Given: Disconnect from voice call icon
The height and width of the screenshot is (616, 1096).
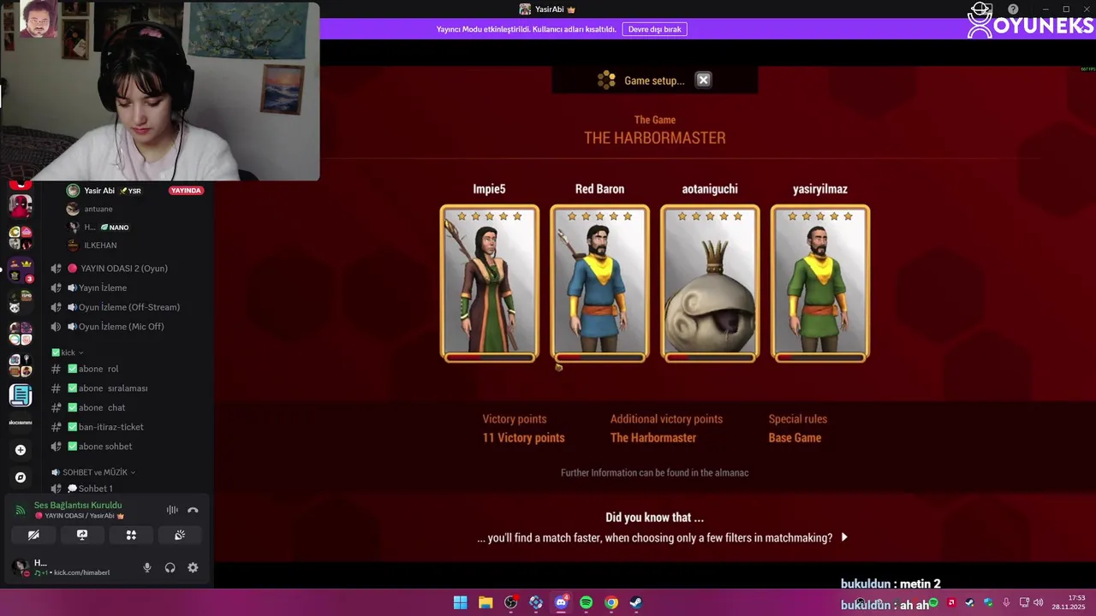Looking at the screenshot, I should coord(193,510).
